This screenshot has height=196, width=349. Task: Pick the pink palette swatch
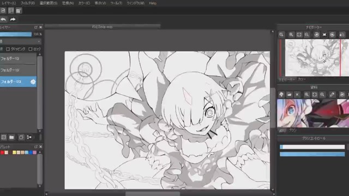coord(34,152)
